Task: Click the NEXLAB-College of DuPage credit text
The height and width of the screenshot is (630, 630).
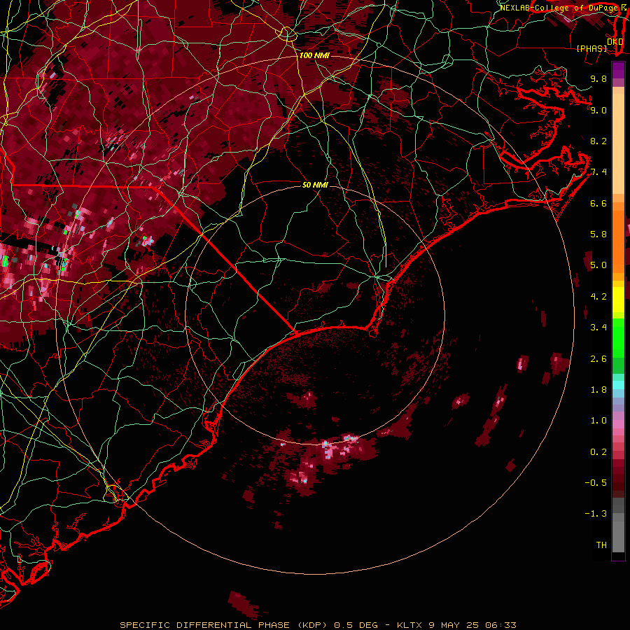Action: tap(559, 8)
